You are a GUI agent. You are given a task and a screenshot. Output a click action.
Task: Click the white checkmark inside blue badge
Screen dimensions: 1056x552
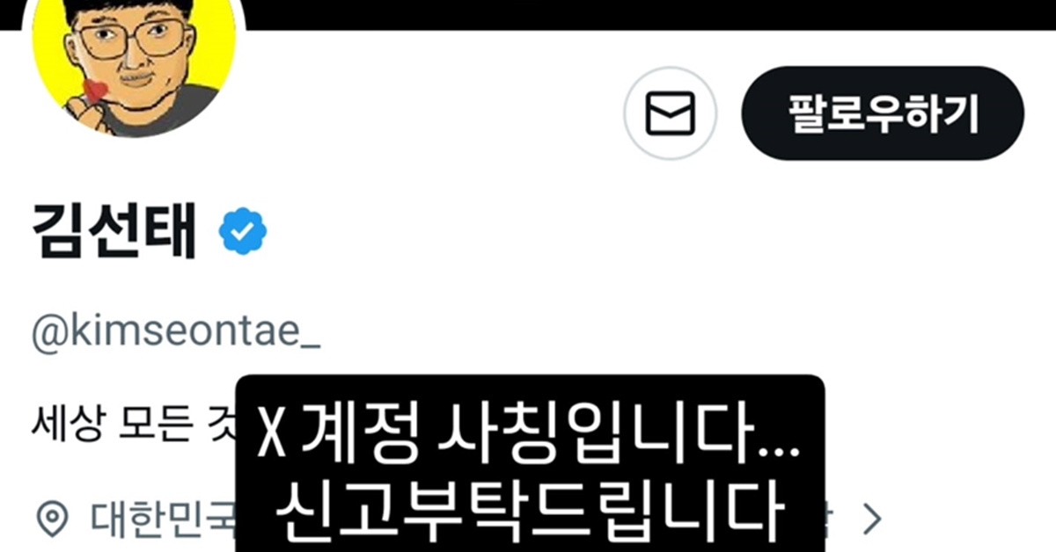244,231
